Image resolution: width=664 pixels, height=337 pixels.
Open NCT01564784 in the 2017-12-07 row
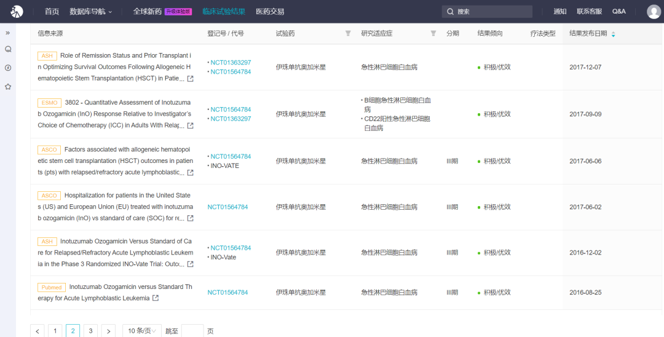click(231, 71)
